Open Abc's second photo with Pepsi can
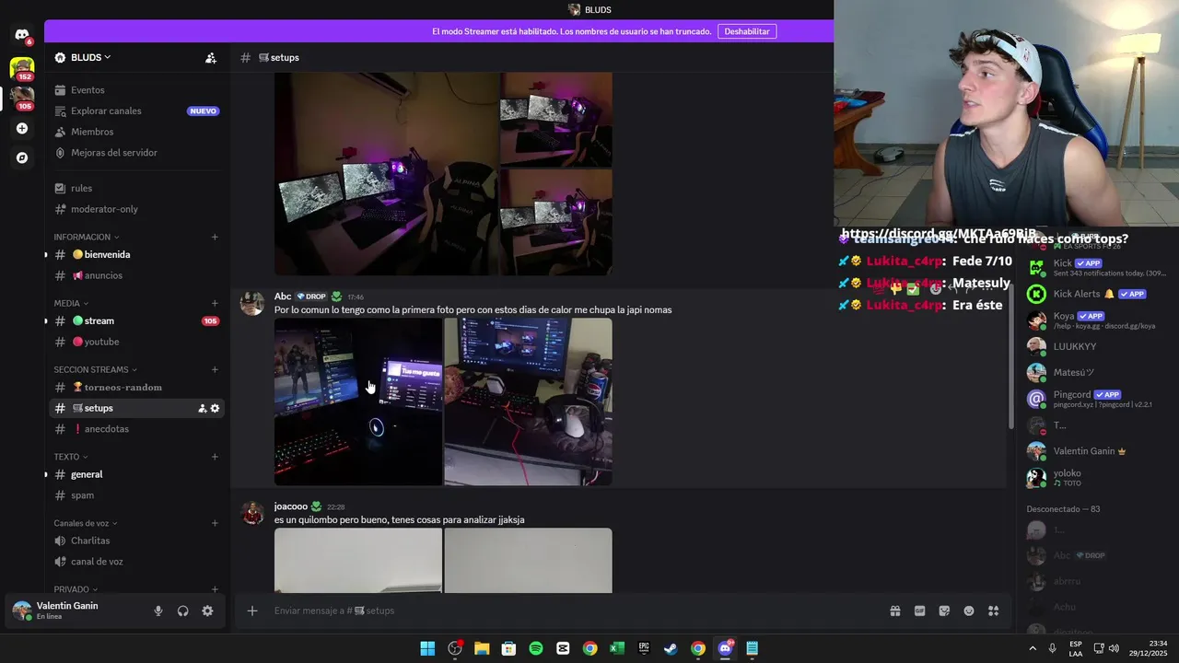The image size is (1179, 663). pos(529,401)
